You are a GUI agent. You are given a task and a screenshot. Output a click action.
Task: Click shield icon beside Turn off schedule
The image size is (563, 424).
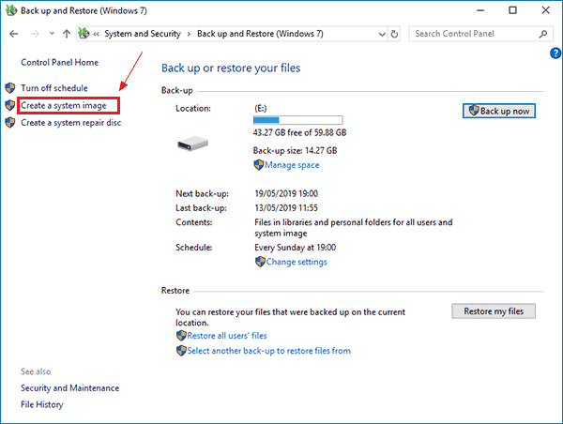pyautogui.click(x=10, y=88)
